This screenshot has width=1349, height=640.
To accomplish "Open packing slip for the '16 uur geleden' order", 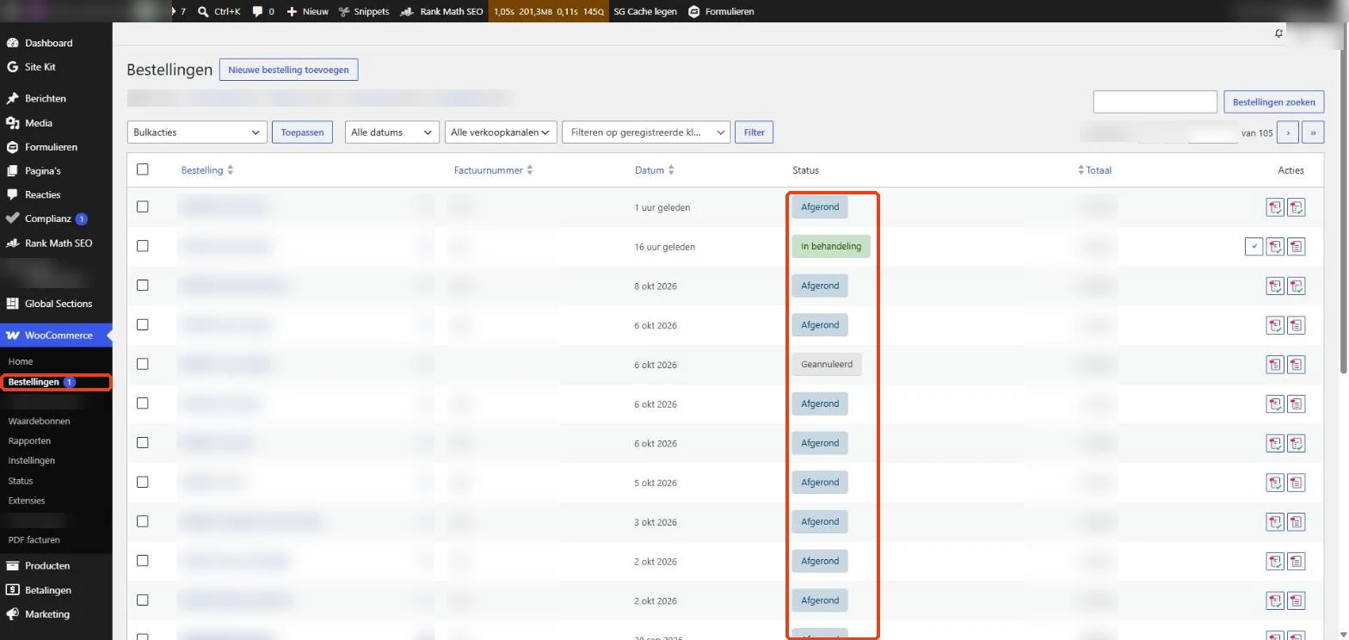I will [x=1297, y=247].
